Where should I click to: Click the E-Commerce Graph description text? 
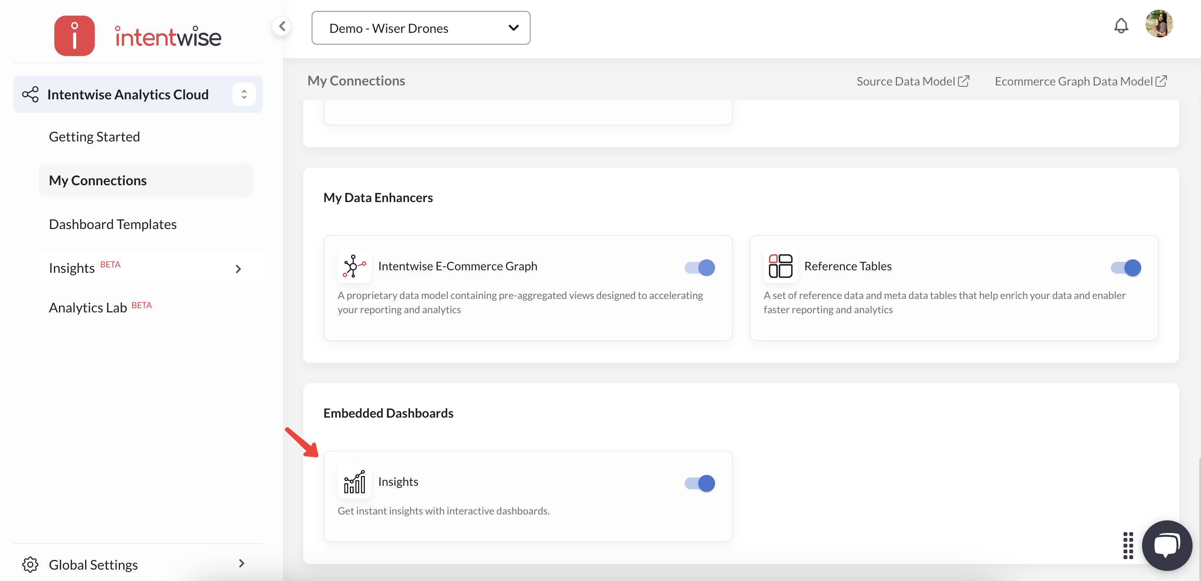tap(520, 302)
